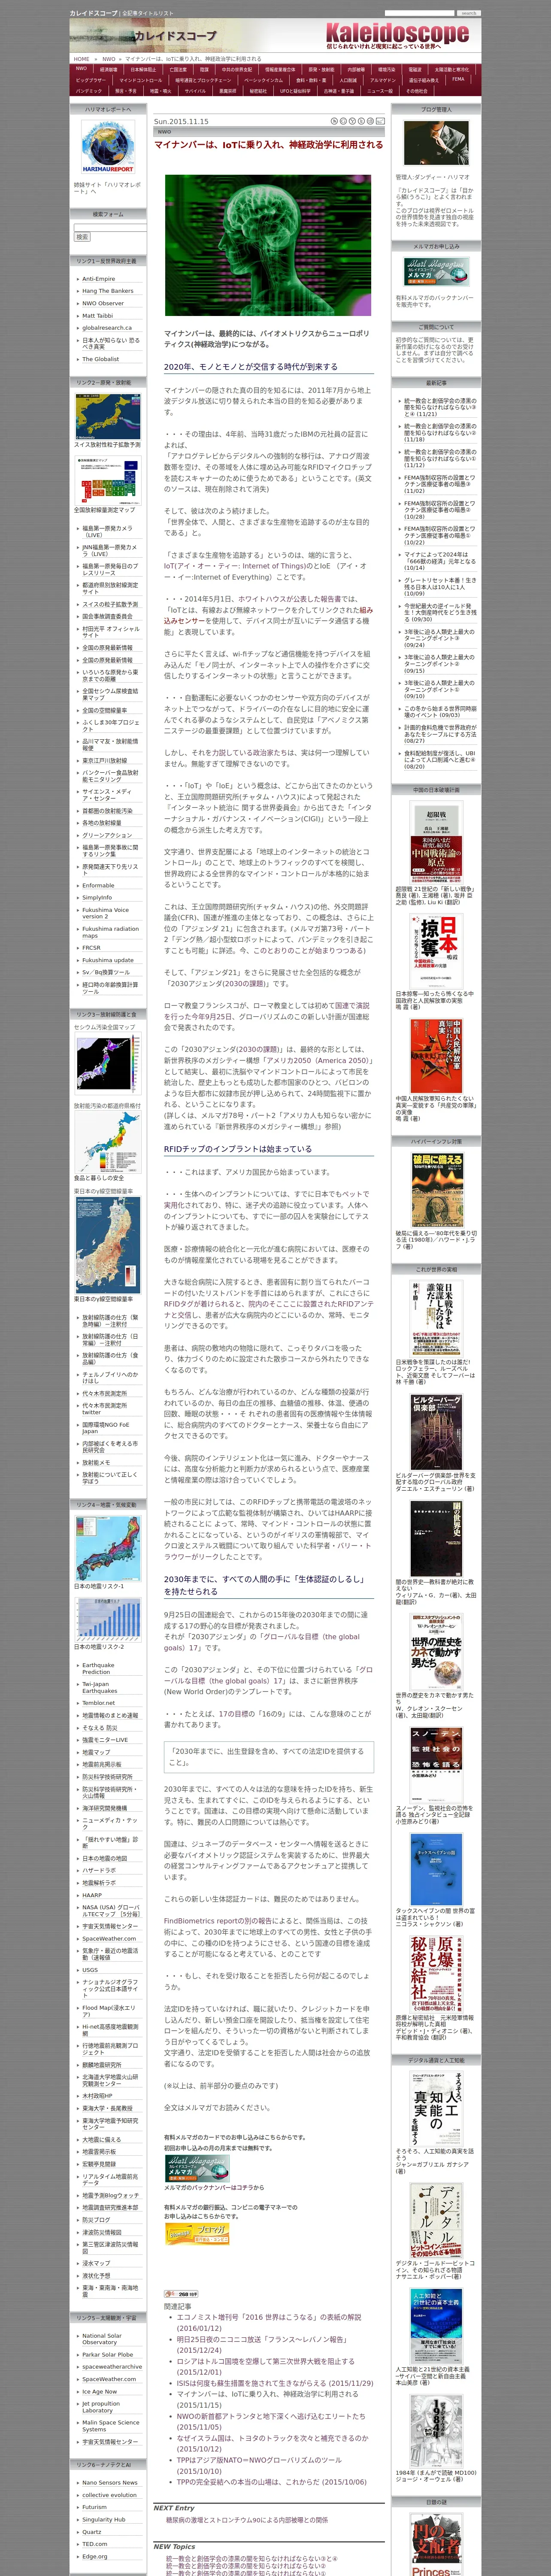Image resolution: width=551 pixels, height=2576 pixels.
Task: Open the 電磁波 navigation tab
Action: tap(414, 69)
